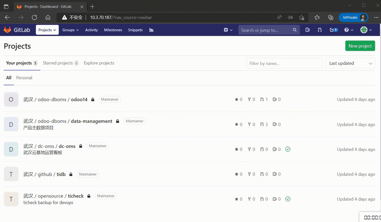Image resolution: width=381 pixels, height=222 pixels.
Task: Open the plus create-new dropdown
Action: pos(228,30)
